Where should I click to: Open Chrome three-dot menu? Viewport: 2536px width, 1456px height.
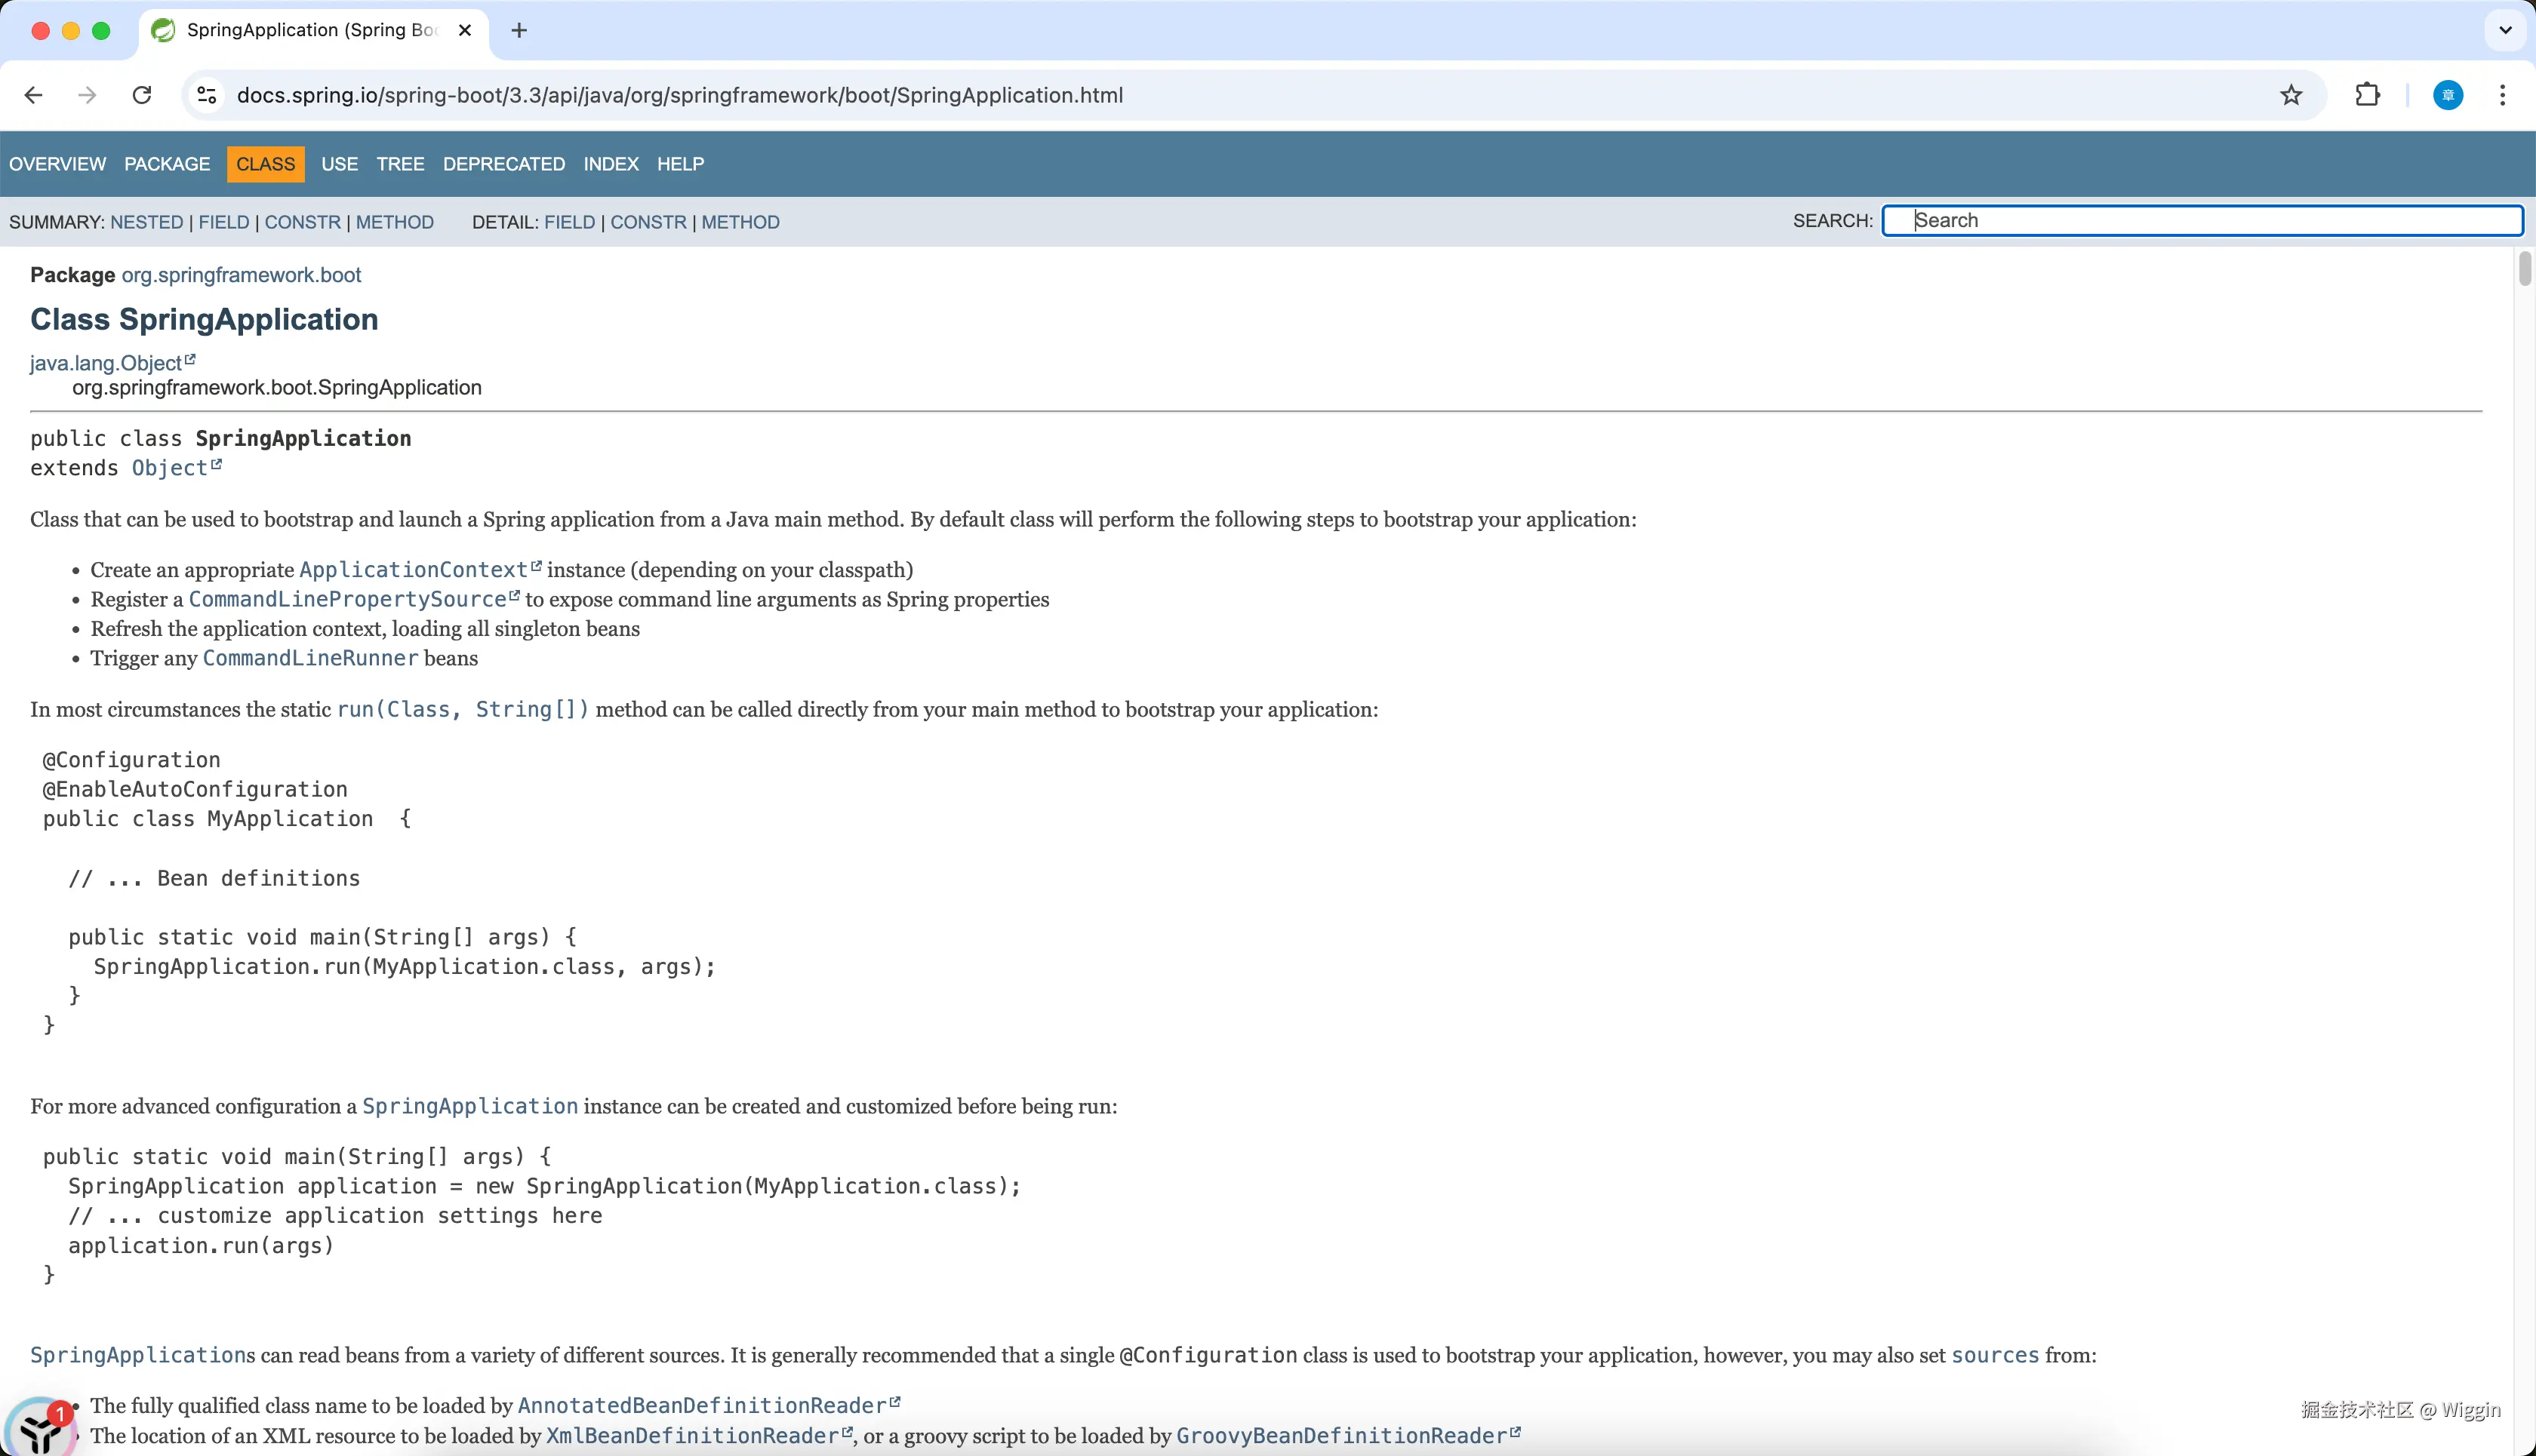[x=2502, y=95]
